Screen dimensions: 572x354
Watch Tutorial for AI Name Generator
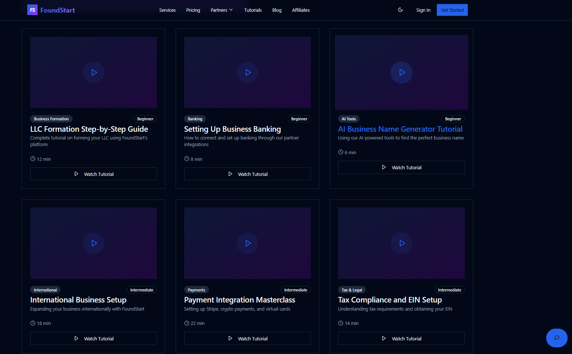pos(401,167)
